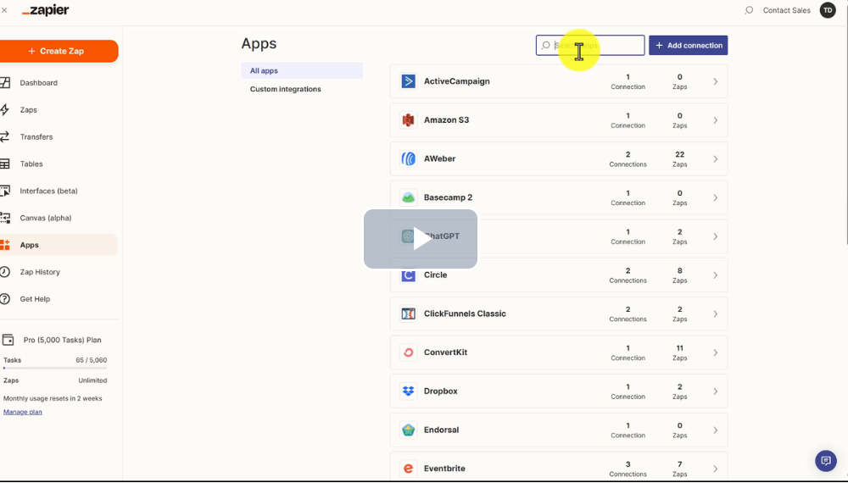Screen dimensions: 848x483
Task: Click the search magnifier icon near Contact Sales
Action: tap(749, 10)
